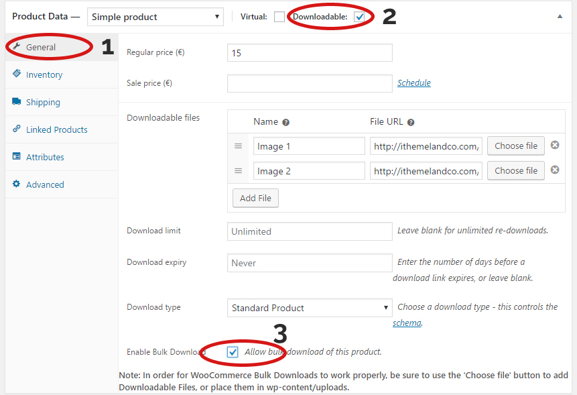
Task: Disable Allow bulk download checkbox
Action: coord(233,352)
